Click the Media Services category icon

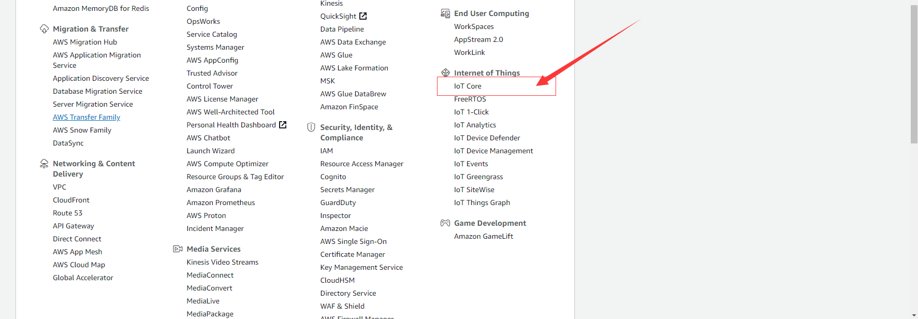tap(178, 249)
